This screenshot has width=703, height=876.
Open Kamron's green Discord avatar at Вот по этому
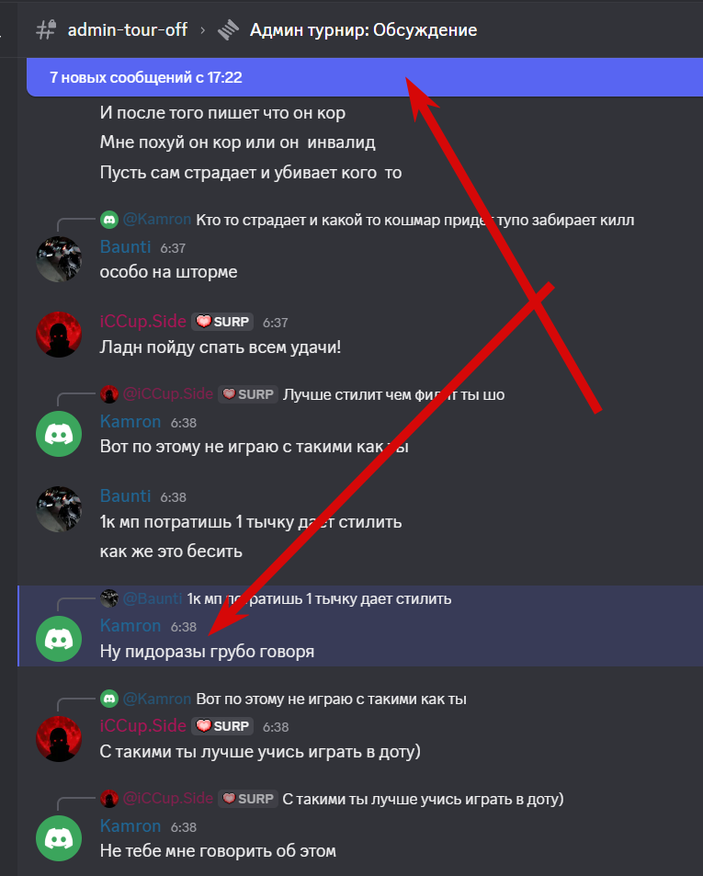click(x=59, y=434)
